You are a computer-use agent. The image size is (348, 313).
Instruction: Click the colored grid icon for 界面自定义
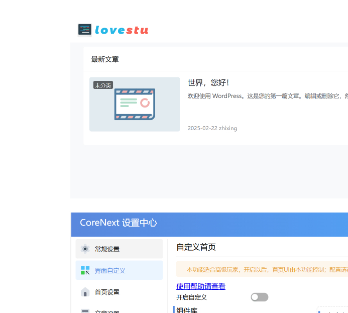click(x=85, y=270)
